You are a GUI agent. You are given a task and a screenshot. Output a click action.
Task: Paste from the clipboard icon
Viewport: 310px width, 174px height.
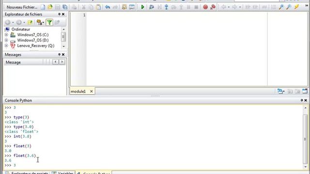(98, 7)
